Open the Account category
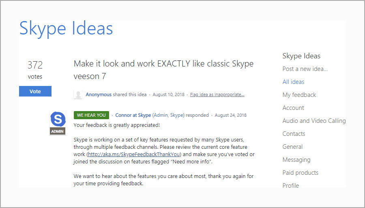The width and height of the screenshot is (365, 208). point(293,108)
